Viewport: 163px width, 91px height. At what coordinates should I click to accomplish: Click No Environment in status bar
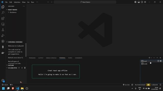(x=140, y=85)
